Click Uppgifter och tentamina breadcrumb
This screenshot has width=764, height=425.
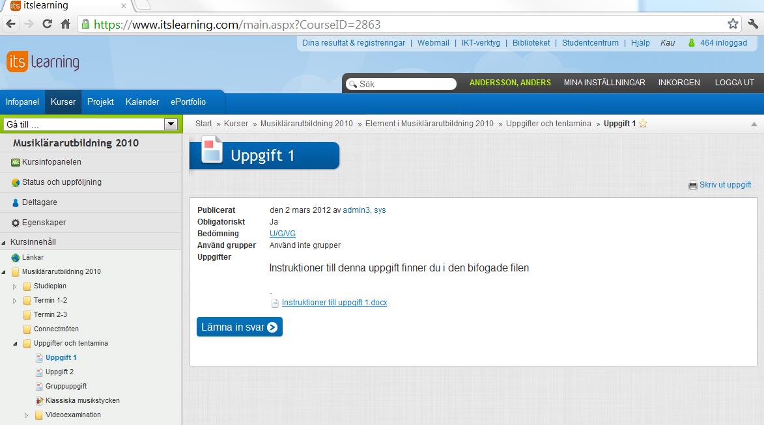548,124
